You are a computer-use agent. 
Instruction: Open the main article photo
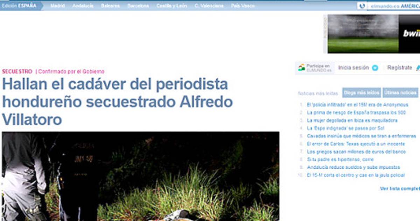point(140,176)
